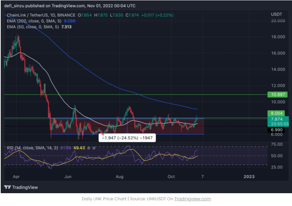Click the 12.000 price axis label
This screenshot has height=206, width=292.
pos(278,86)
